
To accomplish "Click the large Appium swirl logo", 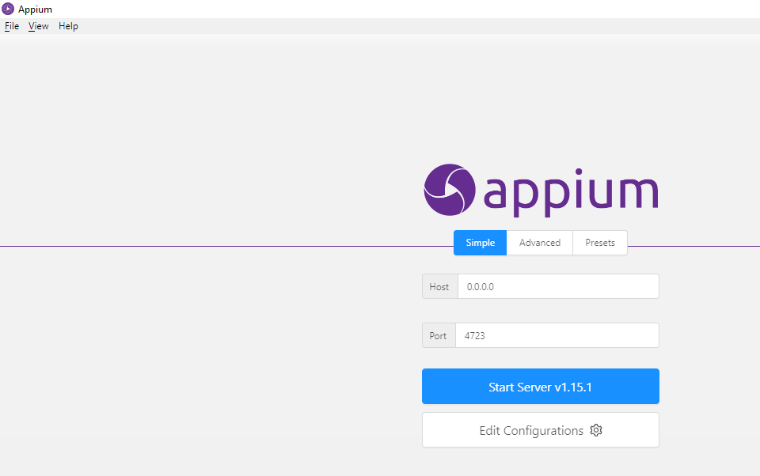I will click(x=450, y=190).
